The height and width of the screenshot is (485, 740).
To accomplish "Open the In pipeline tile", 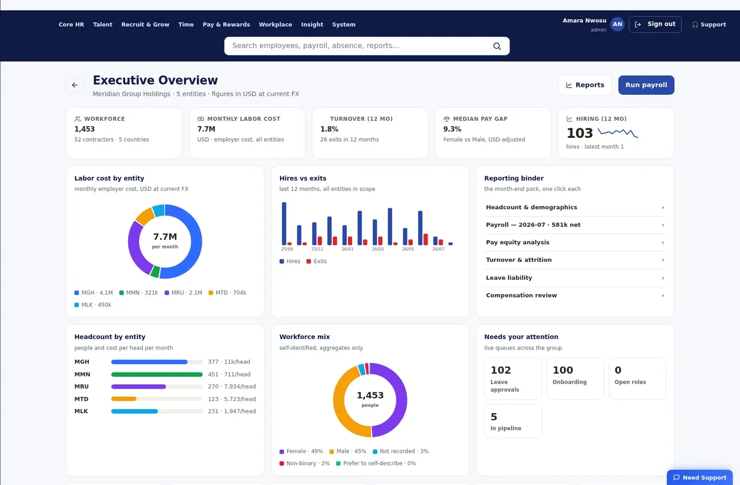I will point(513,421).
